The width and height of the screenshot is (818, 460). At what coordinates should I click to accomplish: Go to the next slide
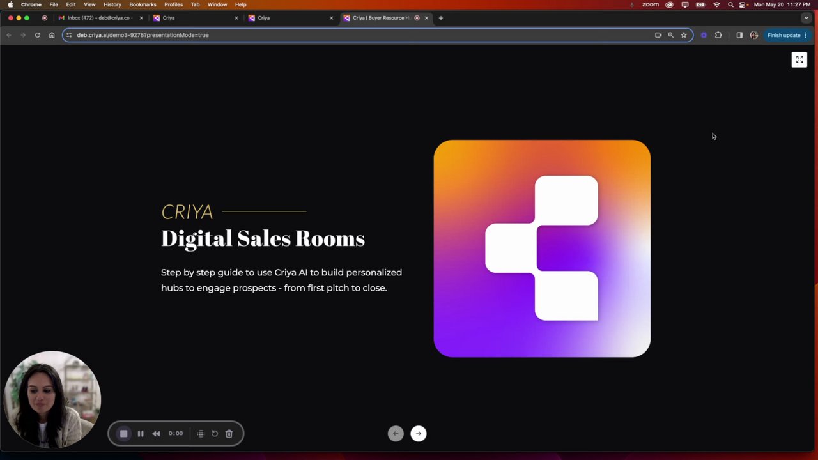click(419, 434)
